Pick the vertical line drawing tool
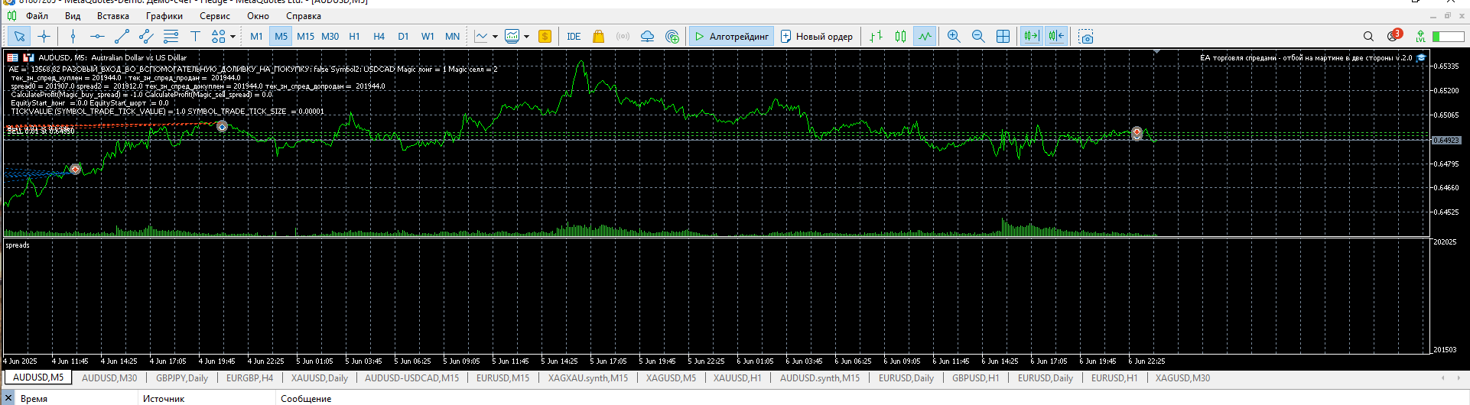This screenshot has height=405, width=1470. [x=73, y=36]
